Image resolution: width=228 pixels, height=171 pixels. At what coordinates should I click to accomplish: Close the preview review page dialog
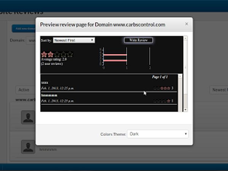click(187, 24)
